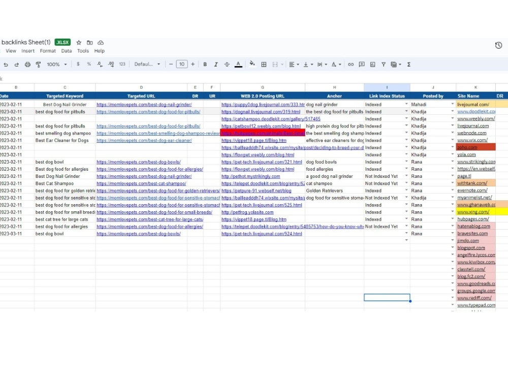Select column G header
The image size is (508, 381).
(263, 87)
